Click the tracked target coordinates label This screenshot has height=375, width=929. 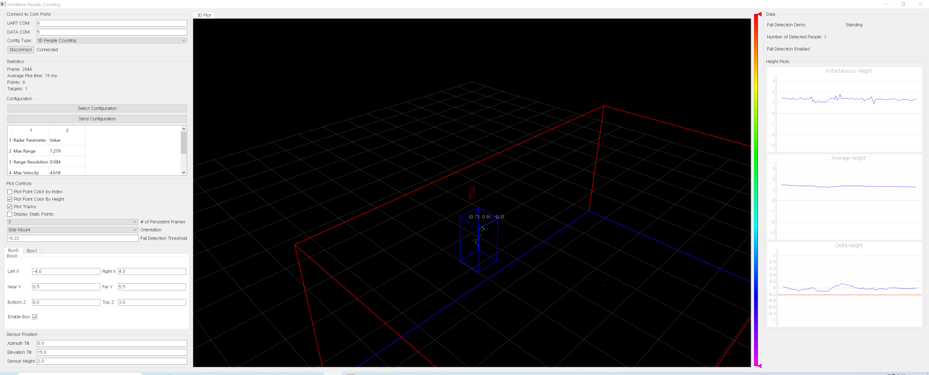point(486,217)
